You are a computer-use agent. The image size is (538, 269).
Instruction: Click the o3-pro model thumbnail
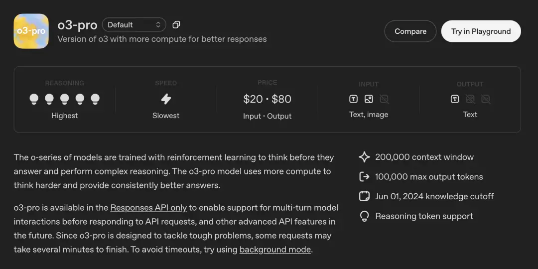(31, 31)
